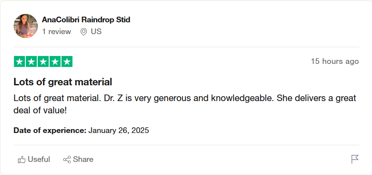Click the location pin icon
This screenshot has width=372, height=175.
(x=83, y=31)
